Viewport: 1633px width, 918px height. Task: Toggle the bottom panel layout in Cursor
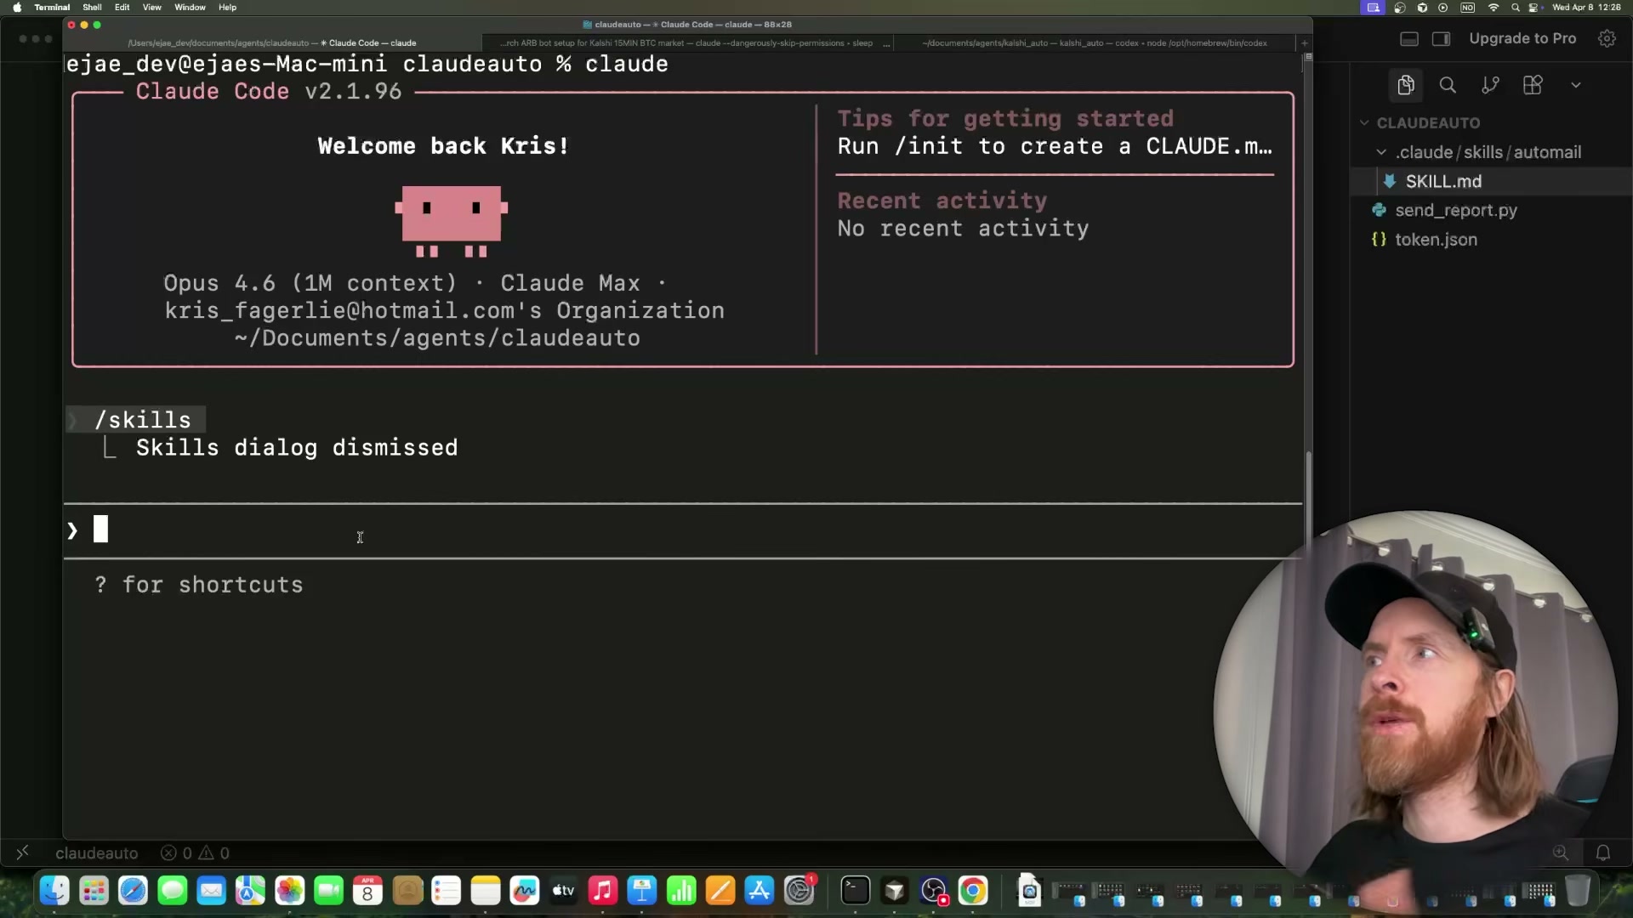point(1409,39)
